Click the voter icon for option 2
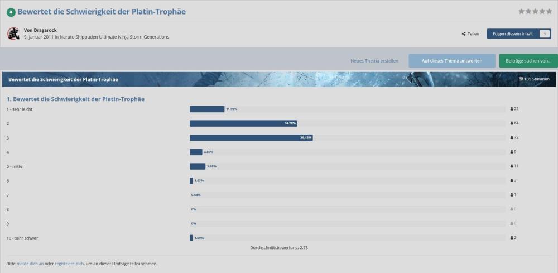Viewport: 558px width, 273px height. point(512,123)
